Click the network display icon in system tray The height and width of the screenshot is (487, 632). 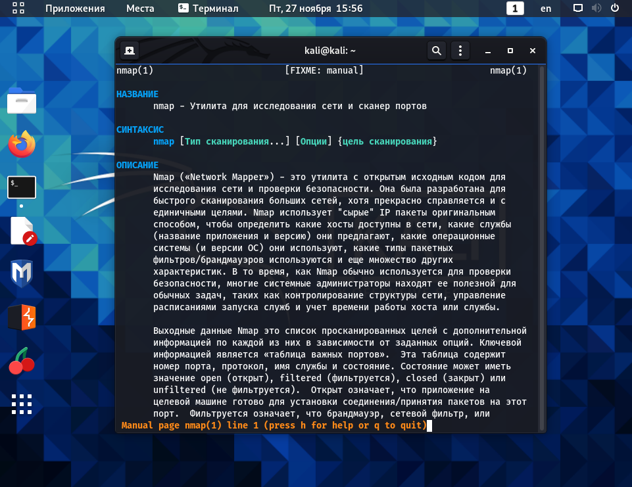tap(578, 8)
